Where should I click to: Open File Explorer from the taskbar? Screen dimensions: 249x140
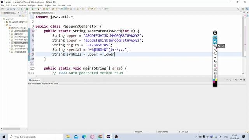coord(68,136)
